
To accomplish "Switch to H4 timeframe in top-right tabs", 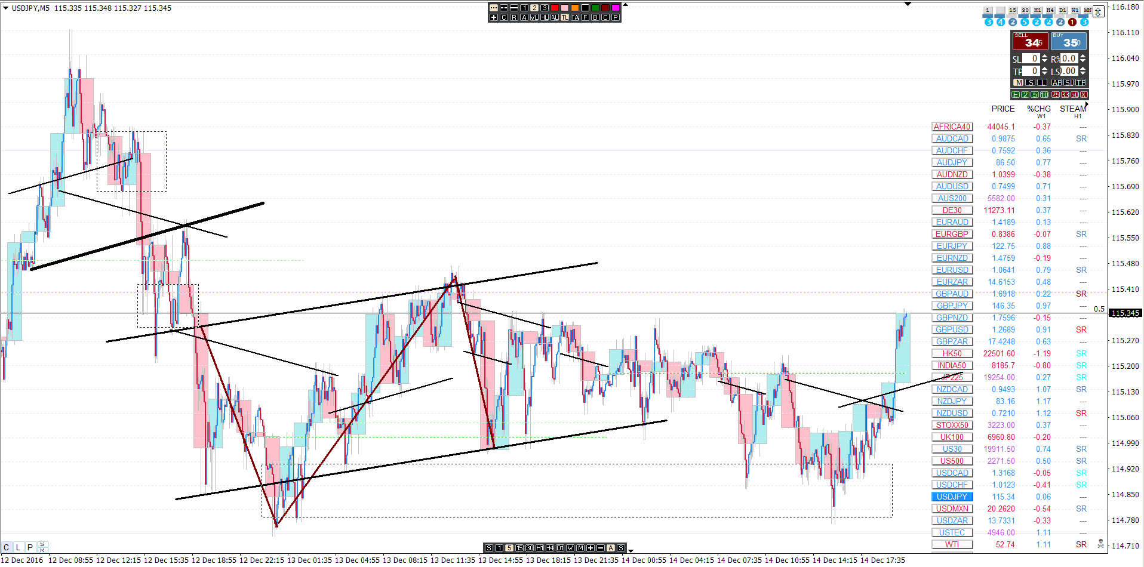I will coord(1050,10).
